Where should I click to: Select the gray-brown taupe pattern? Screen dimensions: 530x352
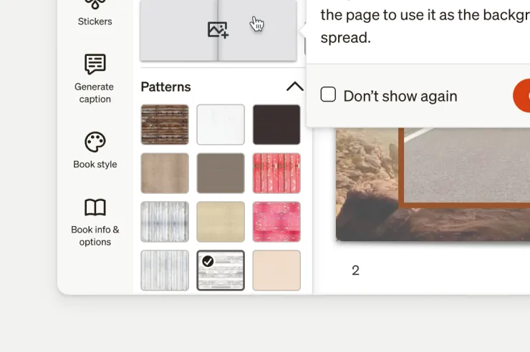coord(221,173)
